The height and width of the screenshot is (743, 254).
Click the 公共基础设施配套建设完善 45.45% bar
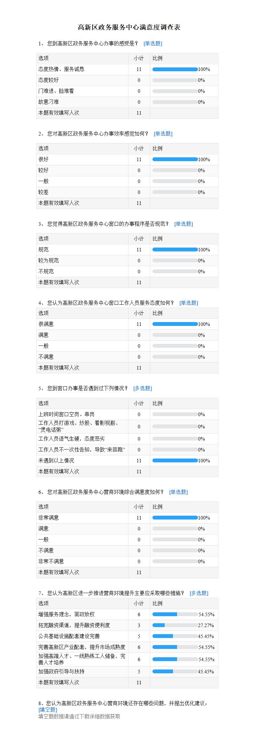coord(175,636)
